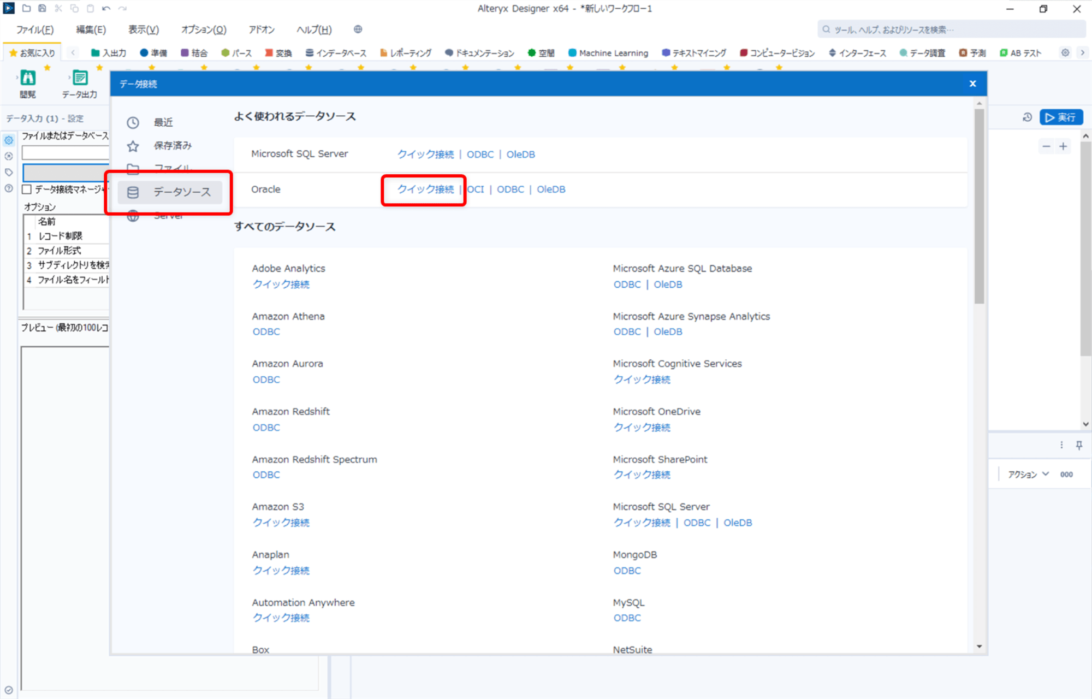Open the ファイル(F) menu
The image size is (1092, 699).
point(35,29)
